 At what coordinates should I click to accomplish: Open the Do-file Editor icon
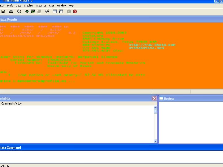pyautogui.click(x=47, y=11)
